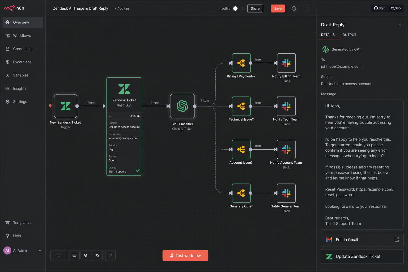Open the Overview page in sidebar
Viewport: 408px width, 272px height.
coord(23,22)
